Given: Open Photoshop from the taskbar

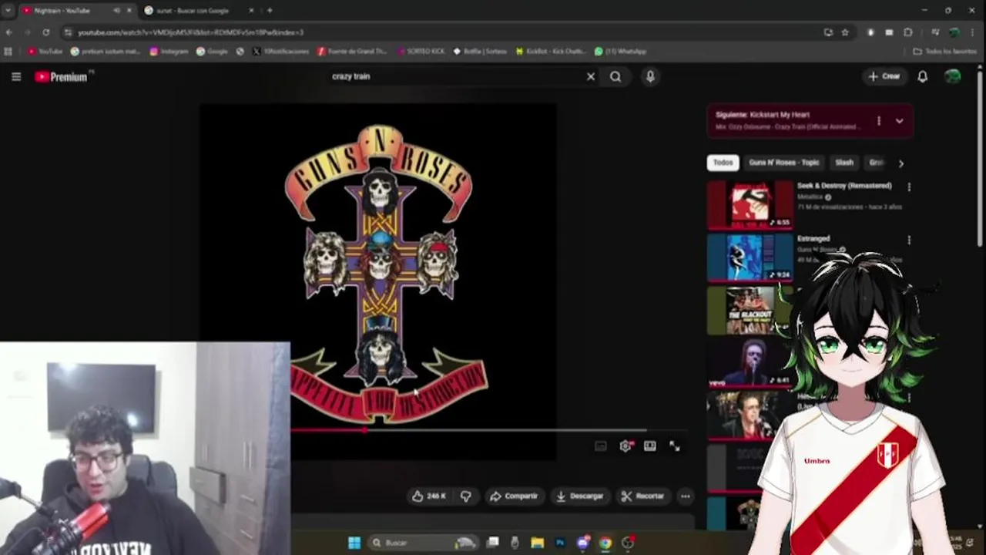Looking at the screenshot, I should (560, 543).
